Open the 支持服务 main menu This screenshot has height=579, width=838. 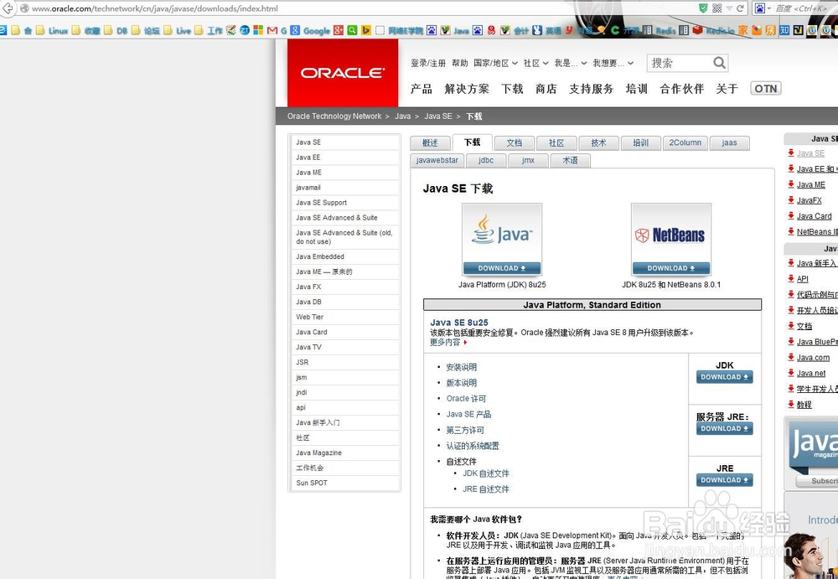tap(591, 89)
